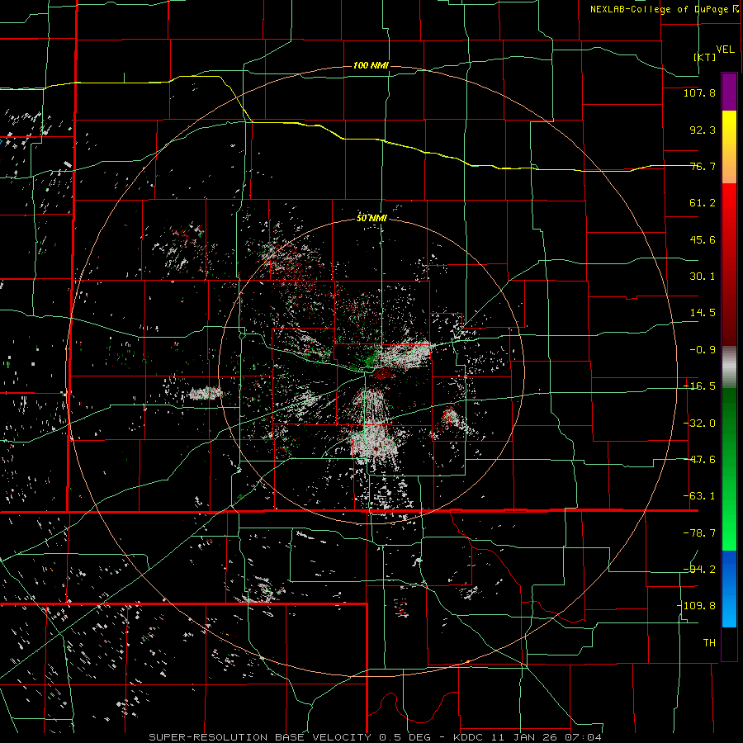This screenshot has height=743, width=743.
Task: Click the -63.1 velocity scale value
Action: [699, 496]
